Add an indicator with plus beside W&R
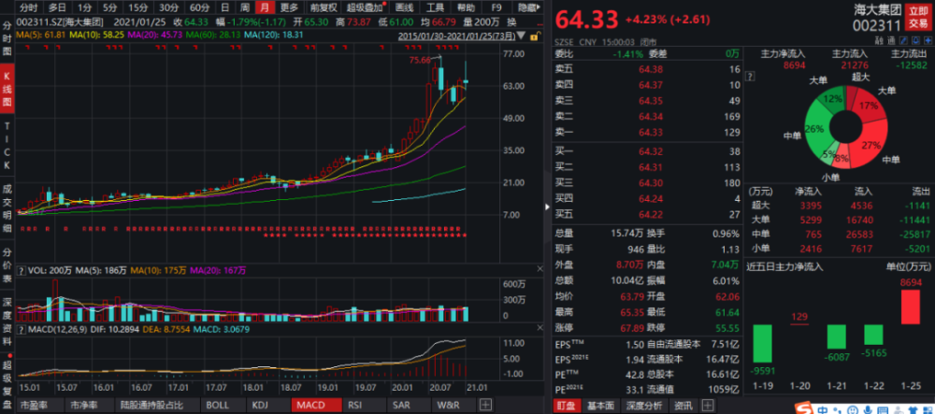This screenshot has height=414, width=935. coord(486,405)
